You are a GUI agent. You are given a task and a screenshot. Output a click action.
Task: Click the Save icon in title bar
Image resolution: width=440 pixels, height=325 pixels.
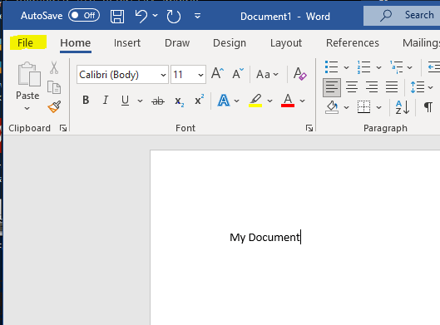coord(117,17)
